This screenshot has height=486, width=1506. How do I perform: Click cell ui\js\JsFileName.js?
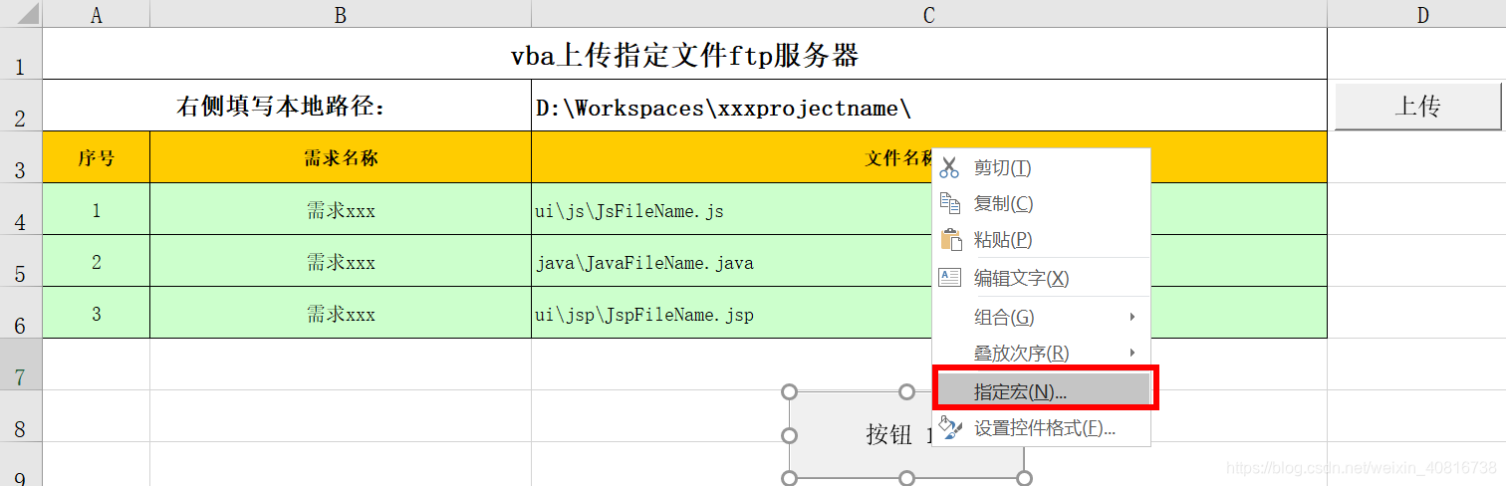(x=929, y=209)
